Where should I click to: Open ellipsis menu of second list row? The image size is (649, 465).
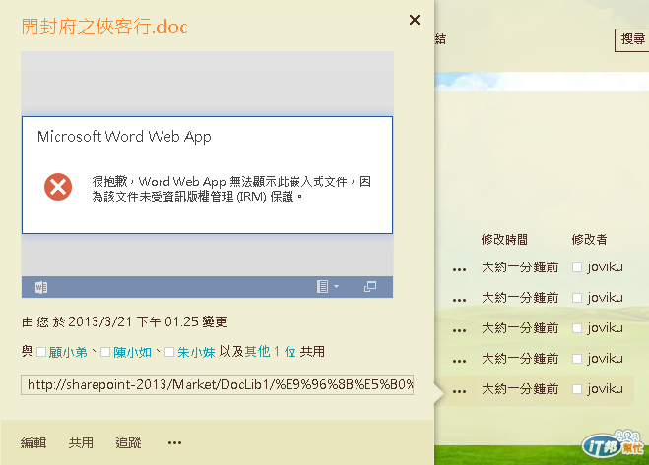tap(460, 301)
